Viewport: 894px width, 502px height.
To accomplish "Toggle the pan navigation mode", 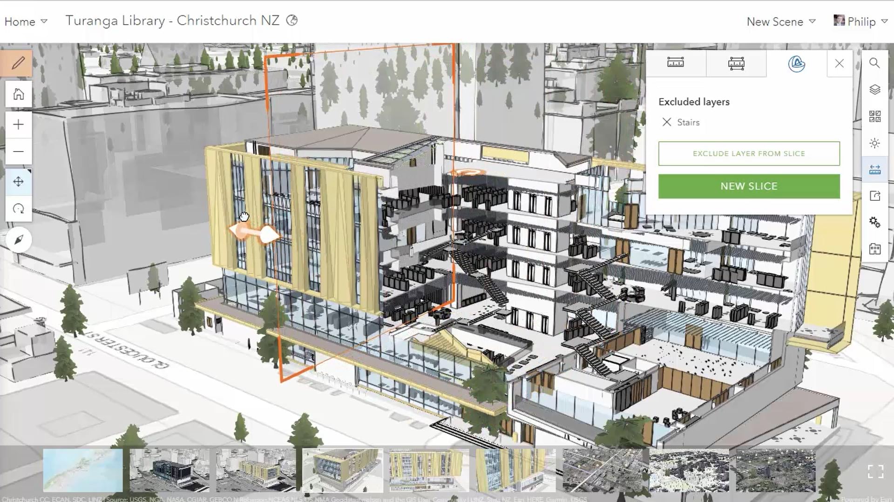I will point(19,182).
